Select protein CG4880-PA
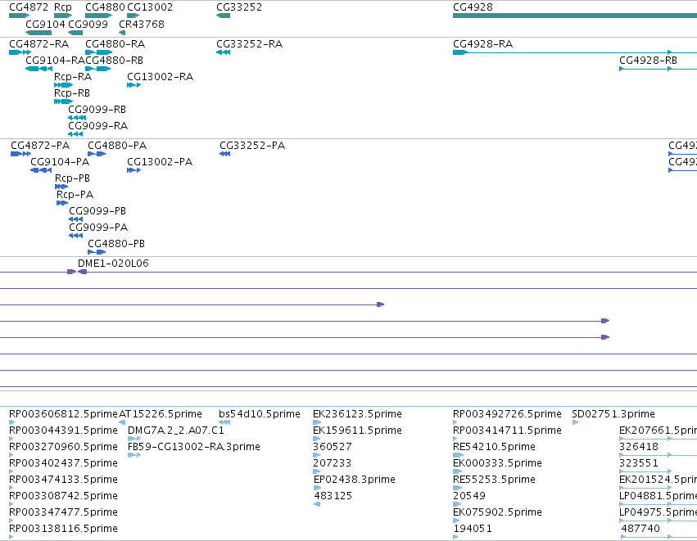697x541 pixels. (x=117, y=146)
